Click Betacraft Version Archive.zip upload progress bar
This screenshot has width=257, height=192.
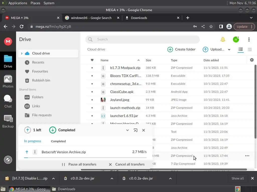[x=85, y=158]
